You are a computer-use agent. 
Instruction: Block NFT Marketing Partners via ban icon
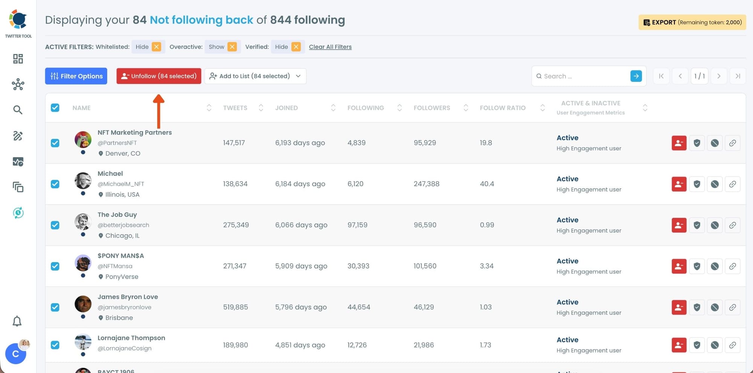click(715, 143)
